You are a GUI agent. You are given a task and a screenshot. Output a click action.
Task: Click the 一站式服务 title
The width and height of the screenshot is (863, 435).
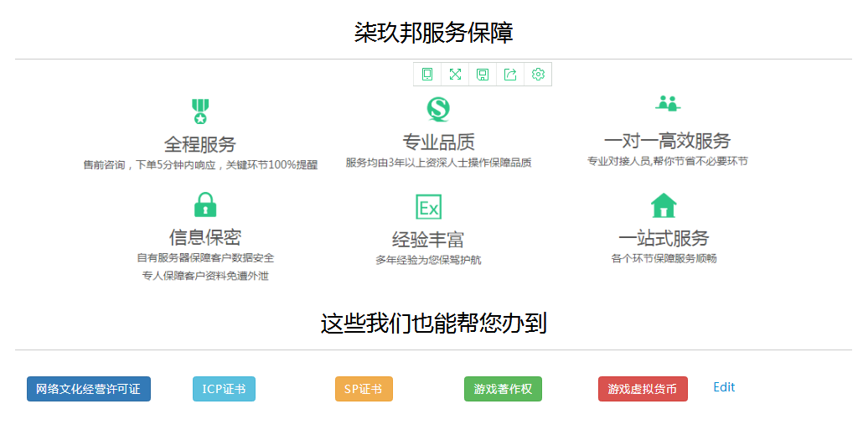[x=664, y=238]
